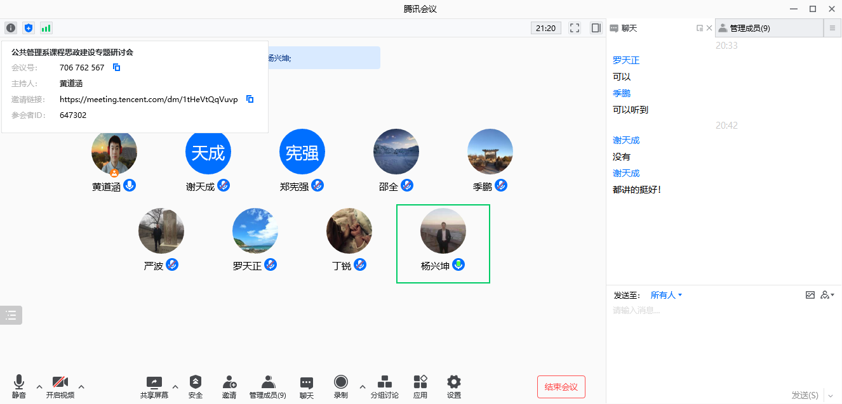Open the 分组讨论 breakout rooms icon

(x=384, y=386)
